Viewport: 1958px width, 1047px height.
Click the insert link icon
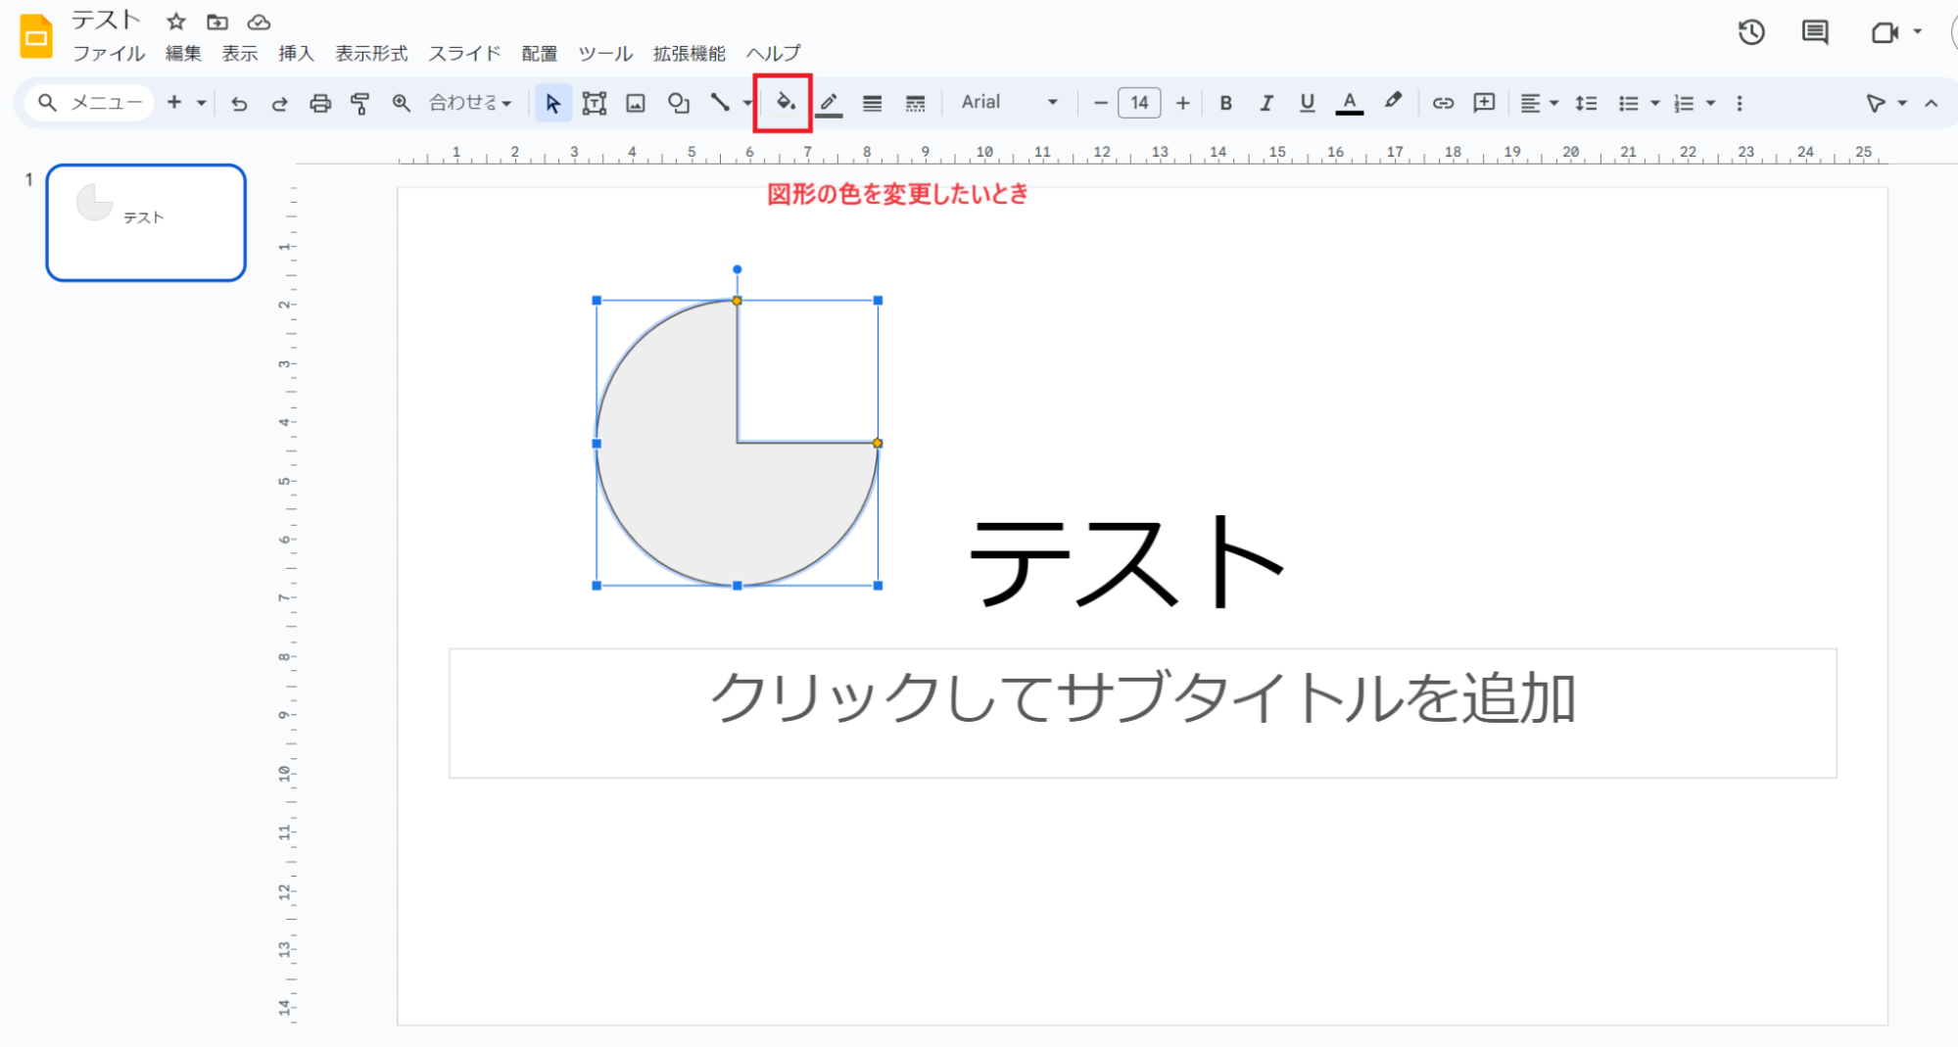coord(1442,103)
